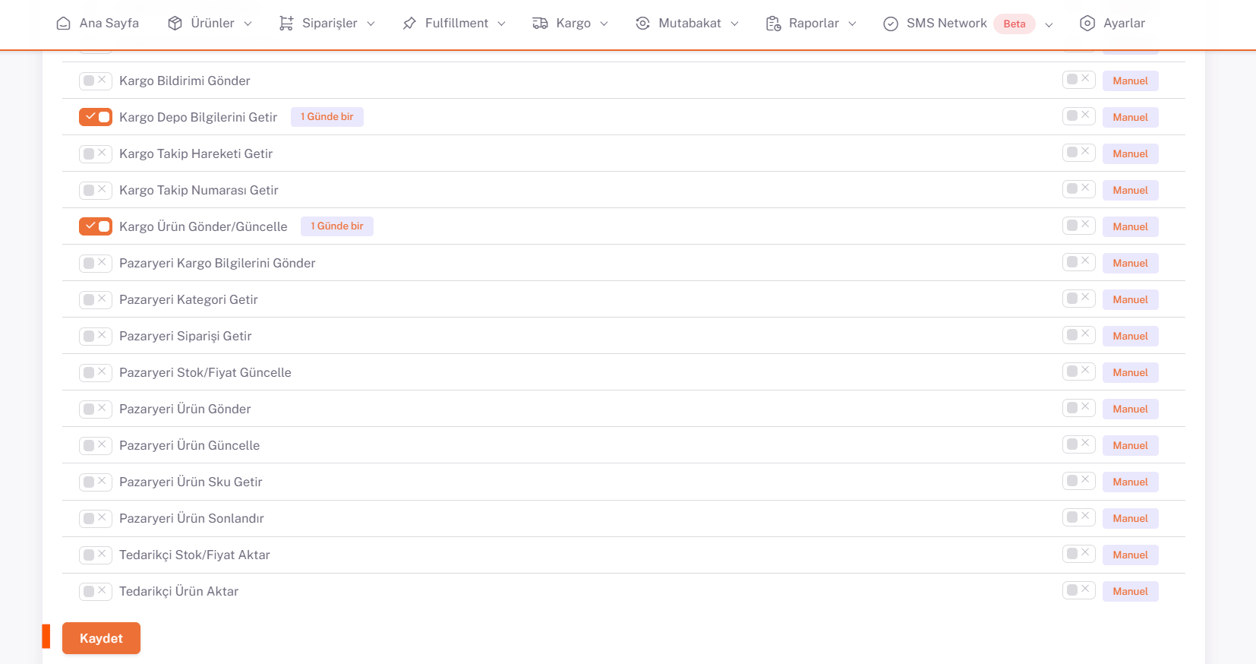
Task: Expand the Raporlar dropdown chevron
Action: [x=852, y=24]
